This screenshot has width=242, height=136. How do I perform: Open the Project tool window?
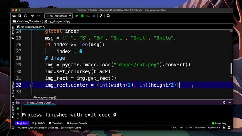pyautogui.click(x=13, y=32)
